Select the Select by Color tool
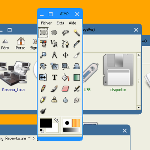This screenshot has height=150, width=150. point(43,44)
